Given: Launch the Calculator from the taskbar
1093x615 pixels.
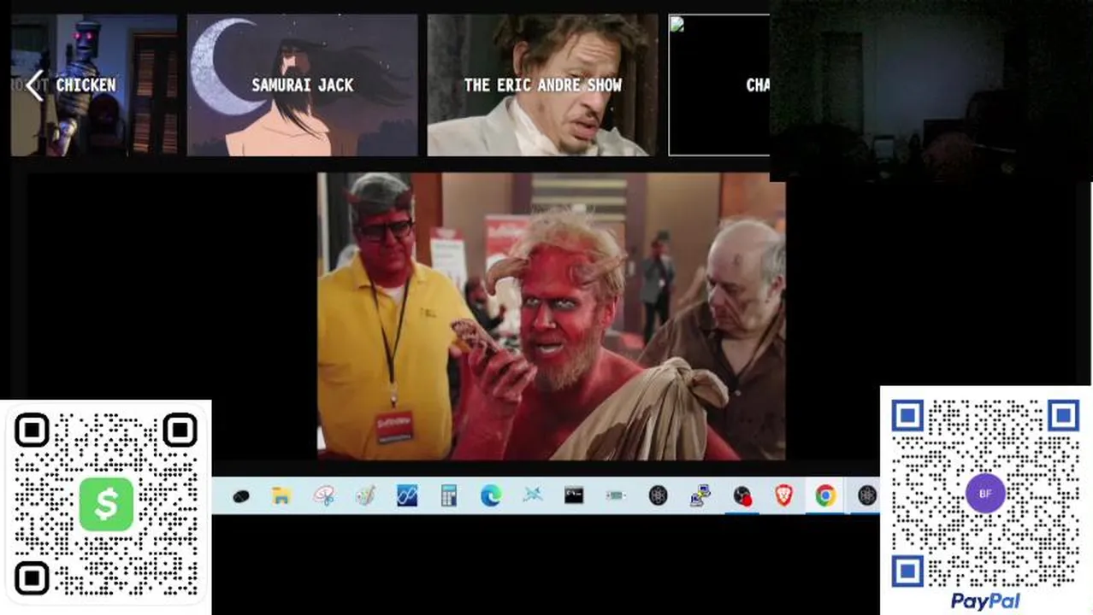Looking at the screenshot, I should [448, 495].
